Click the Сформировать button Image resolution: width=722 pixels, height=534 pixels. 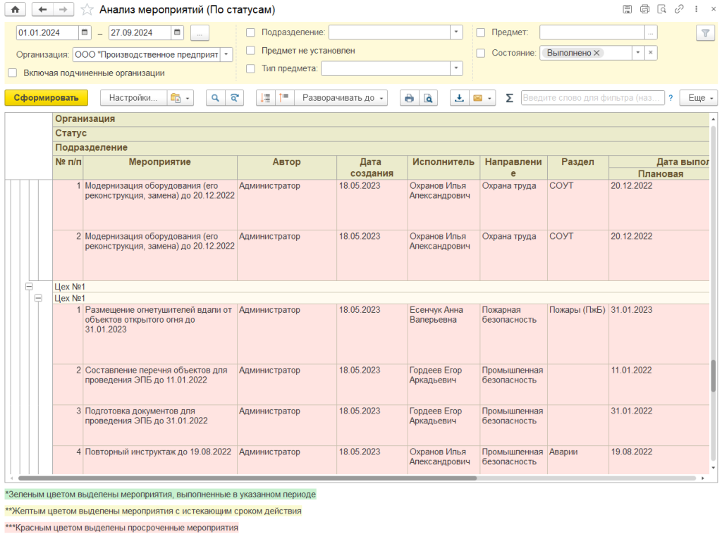pos(46,99)
